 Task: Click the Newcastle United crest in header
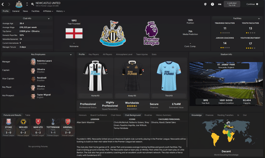pyautogui.click(x=19, y=4)
